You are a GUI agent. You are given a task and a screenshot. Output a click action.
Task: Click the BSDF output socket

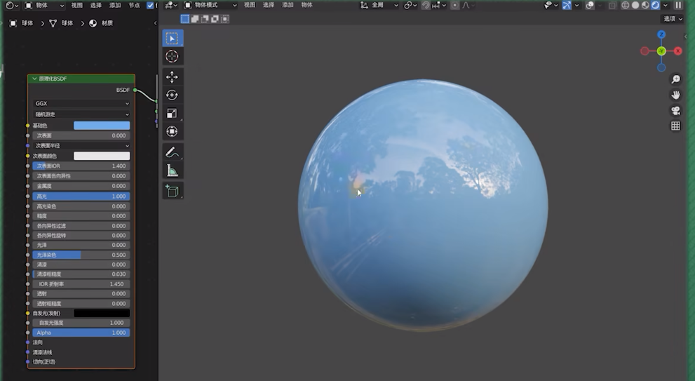pyautogui.click(x=135, y=90)
